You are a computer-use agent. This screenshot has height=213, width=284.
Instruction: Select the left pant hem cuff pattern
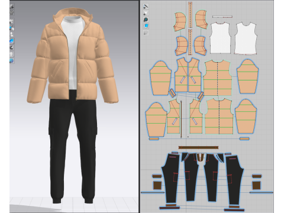click(170, 208)
